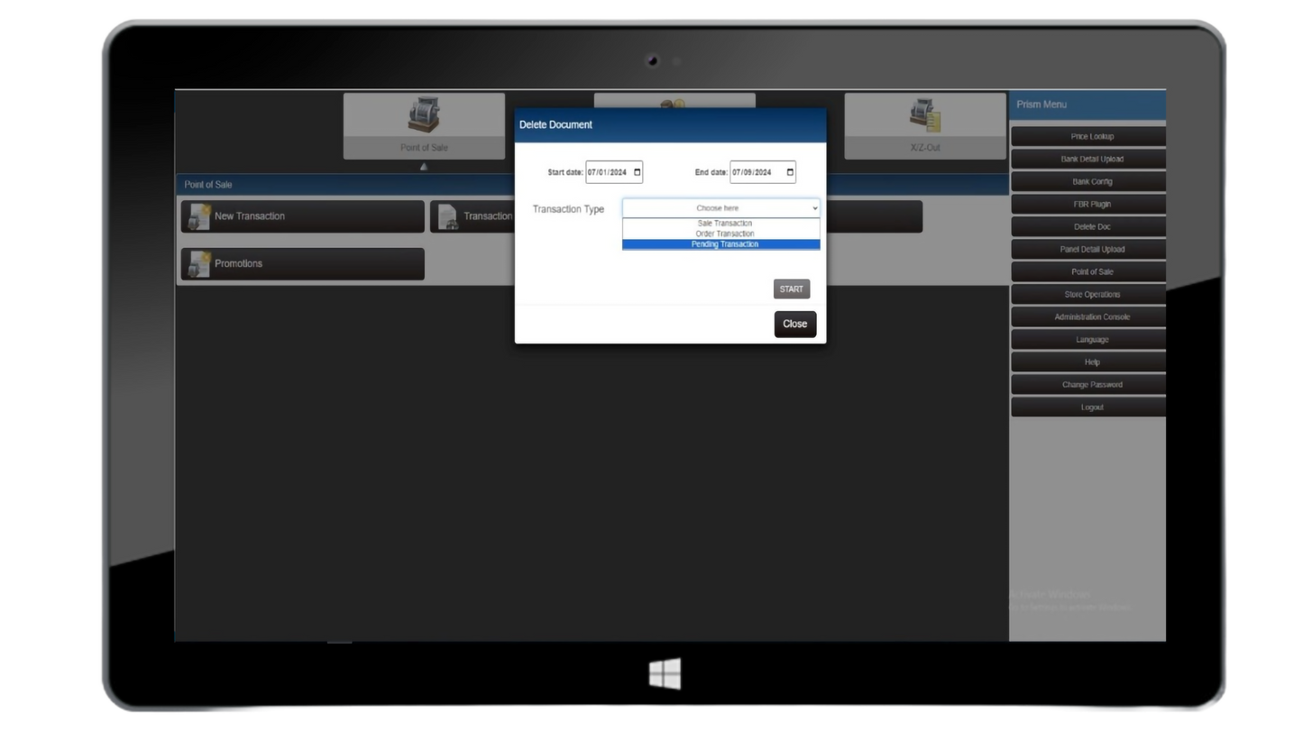Choose Order Transaction in the dropdown list

724,233
